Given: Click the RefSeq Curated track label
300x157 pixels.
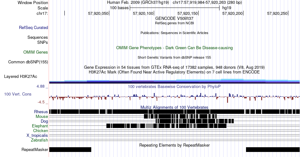Looking at the screenshot, I should 33,27.
